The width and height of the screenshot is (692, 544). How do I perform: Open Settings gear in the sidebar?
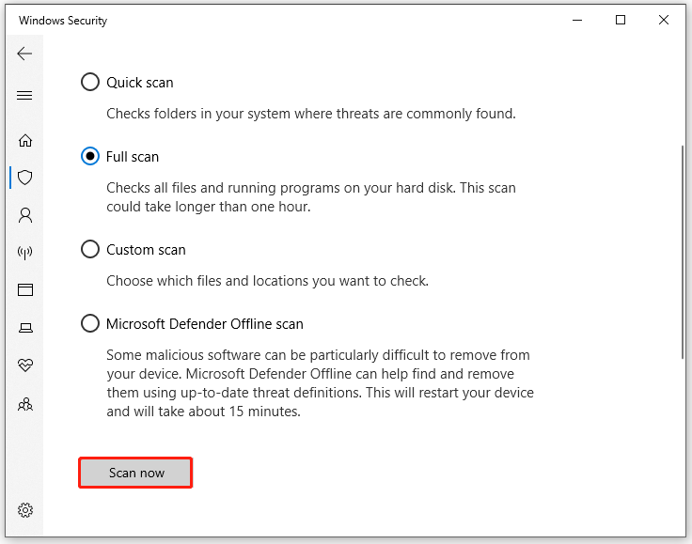pos(25,510)
